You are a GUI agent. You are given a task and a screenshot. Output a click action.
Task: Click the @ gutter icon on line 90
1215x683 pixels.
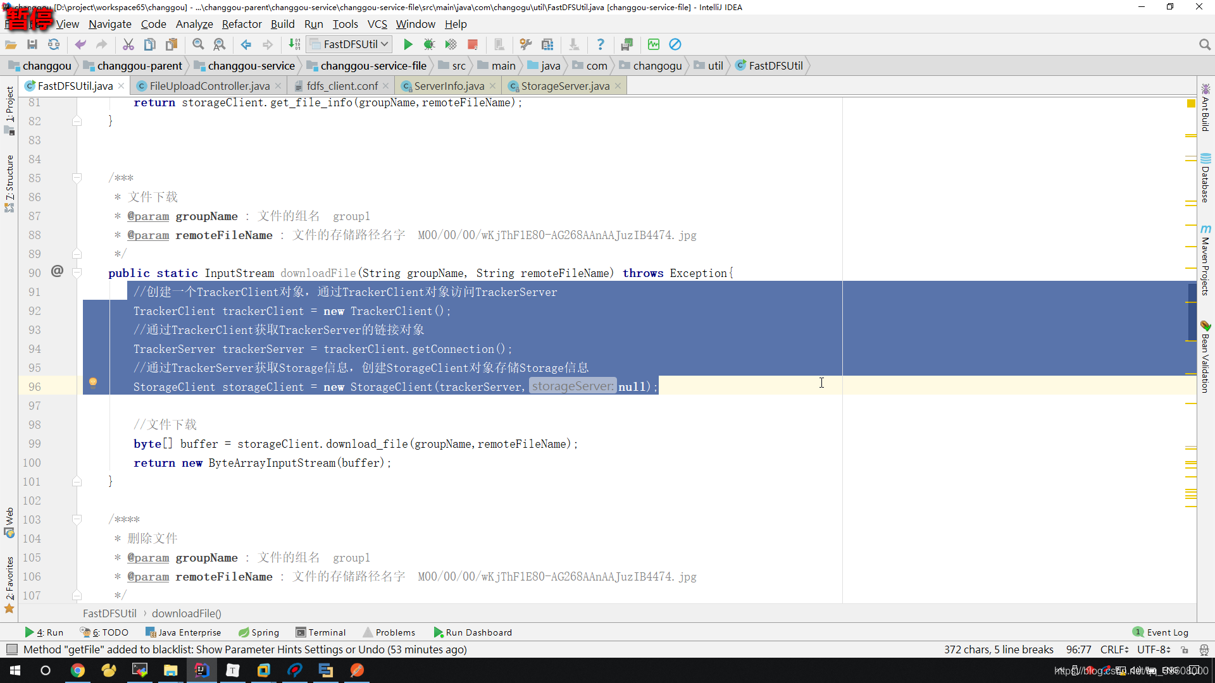click(57, 271)
